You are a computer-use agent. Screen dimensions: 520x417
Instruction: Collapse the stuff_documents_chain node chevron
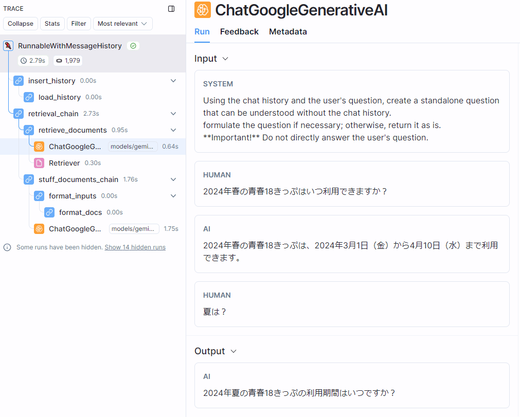click(x=173, y=179)
